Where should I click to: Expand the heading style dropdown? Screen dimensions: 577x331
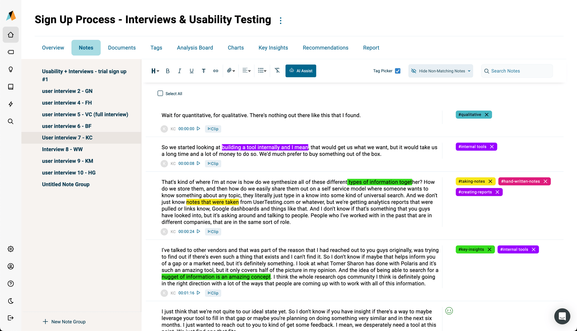[x=155, y=71]
